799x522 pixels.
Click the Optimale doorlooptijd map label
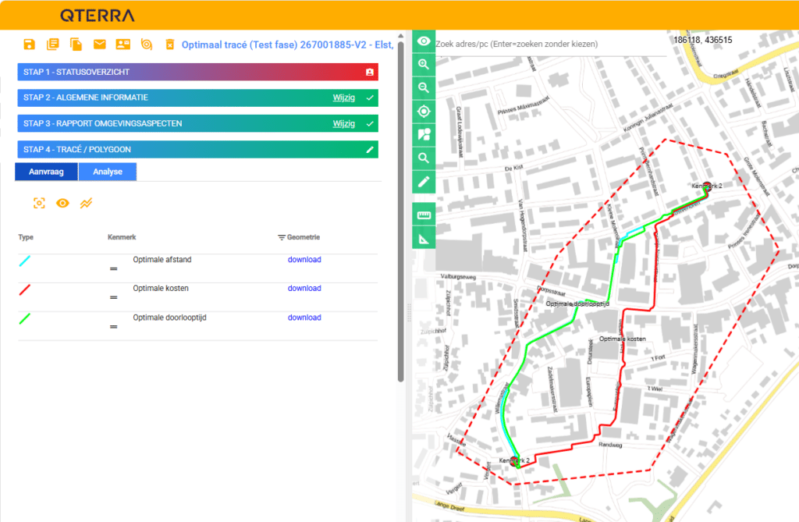[x=577, y=304]
